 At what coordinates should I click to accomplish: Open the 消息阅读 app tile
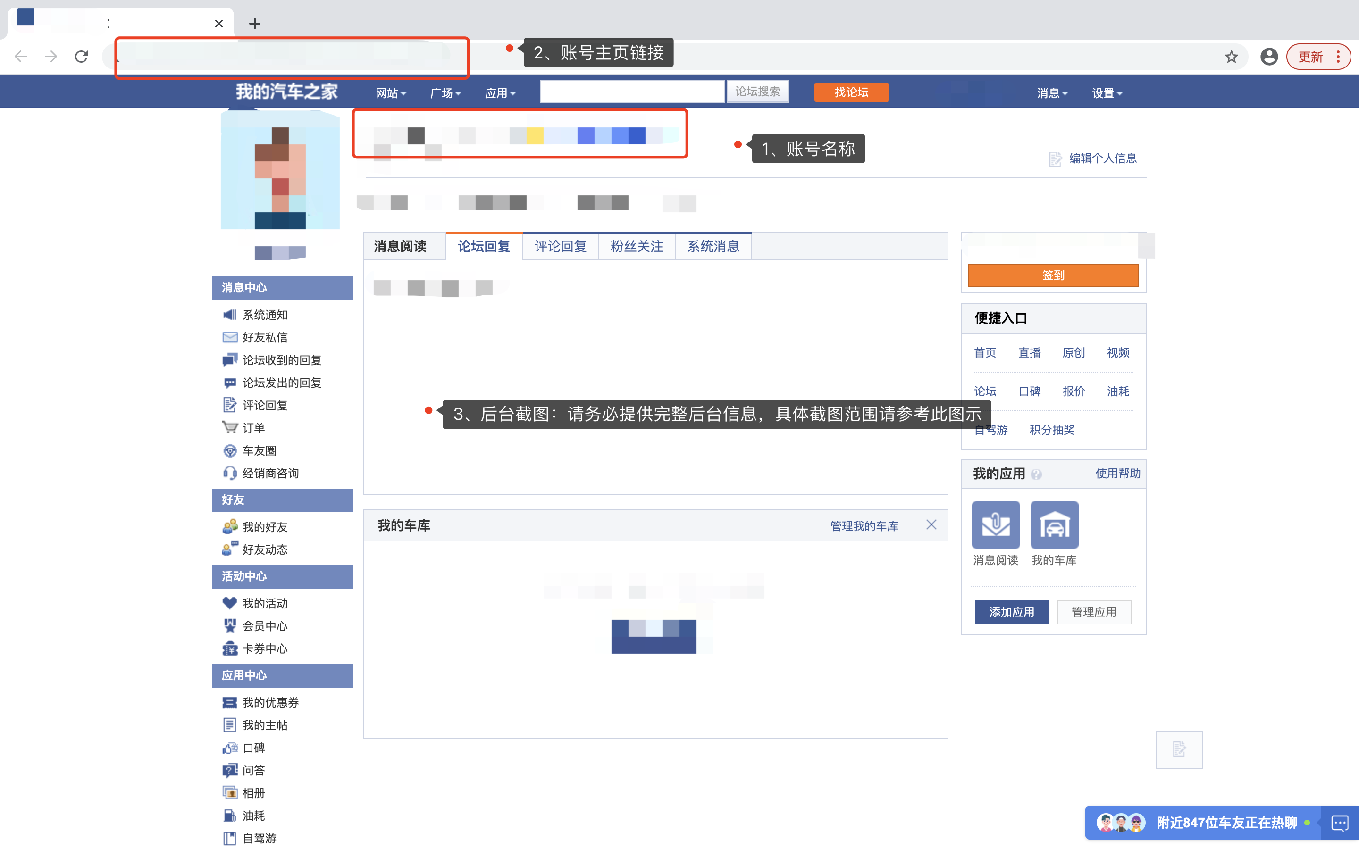(x=996, y=524)
